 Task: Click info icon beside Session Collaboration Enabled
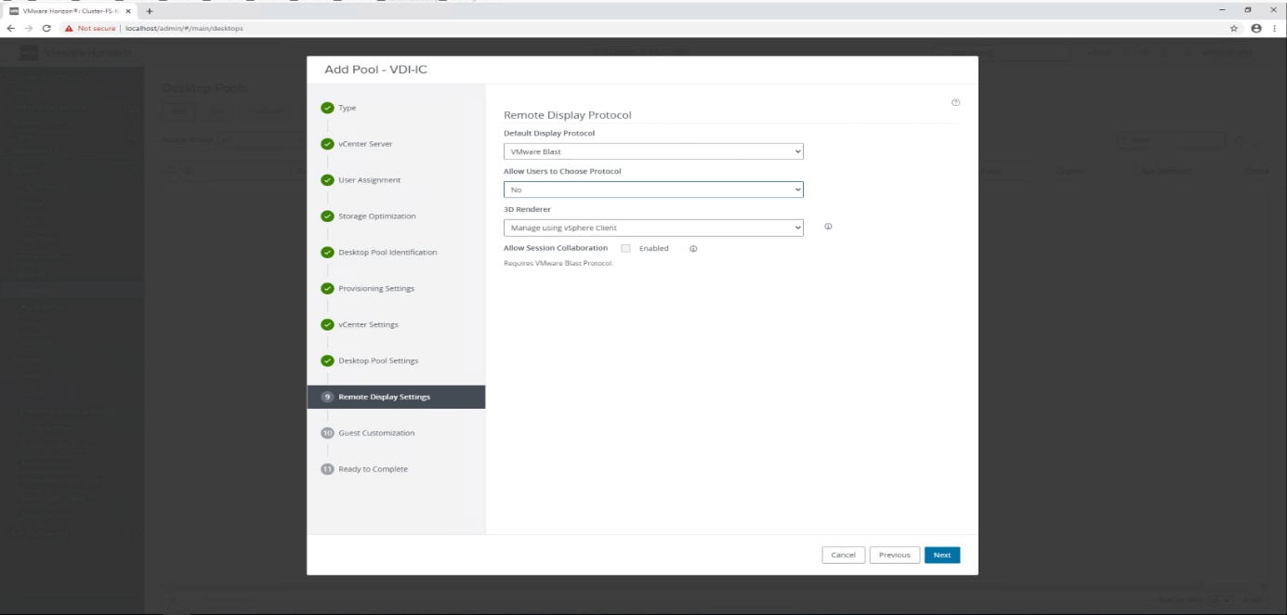(x=693, y=248)
